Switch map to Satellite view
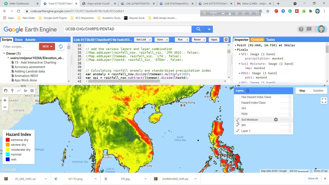This screenshot has height=185, width=329. 318,91
